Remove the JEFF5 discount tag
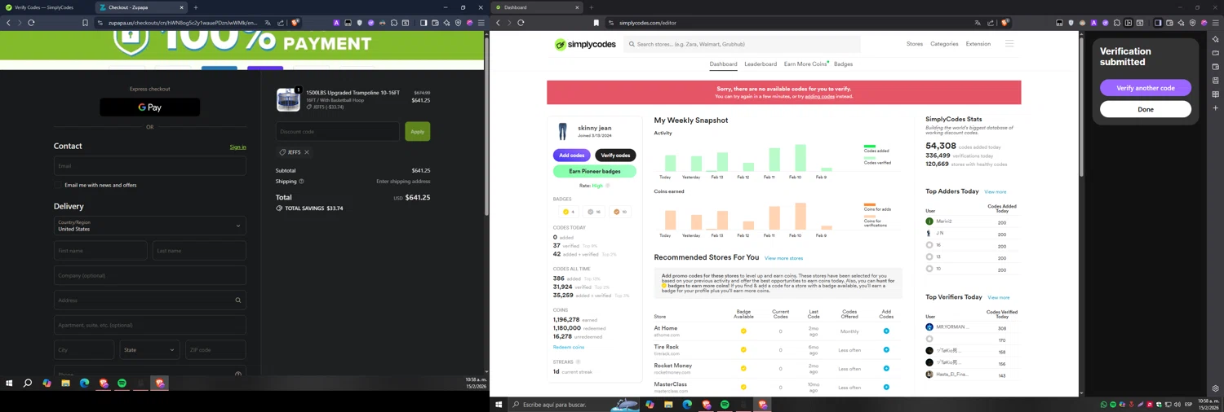The height and width of the screenshot is (412, 1224). [307, 152]
